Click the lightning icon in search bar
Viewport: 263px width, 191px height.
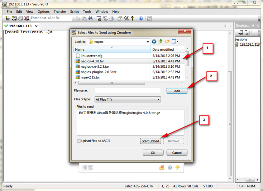coord(177,167)
